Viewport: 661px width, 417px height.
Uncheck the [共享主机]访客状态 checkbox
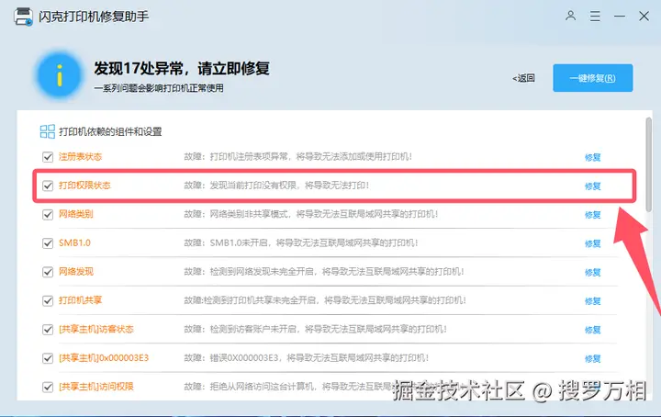click(x=48, y=330)
